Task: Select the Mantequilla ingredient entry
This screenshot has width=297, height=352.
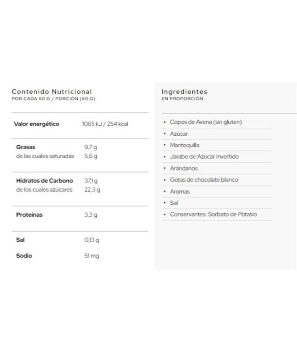Action: 185,145
